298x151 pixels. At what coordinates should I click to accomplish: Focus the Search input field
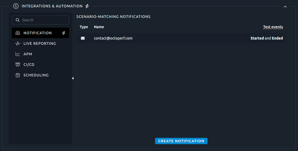click(40, 20)
